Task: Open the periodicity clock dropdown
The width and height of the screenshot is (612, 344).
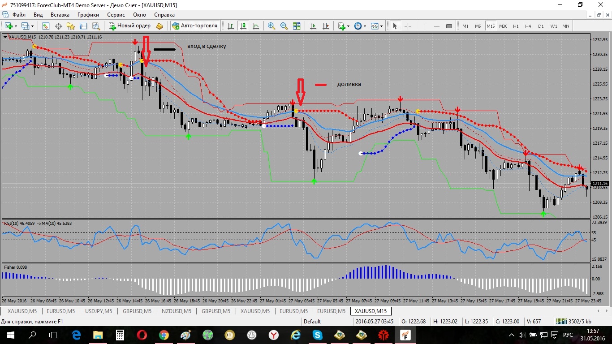Action: tap(360, 26)
